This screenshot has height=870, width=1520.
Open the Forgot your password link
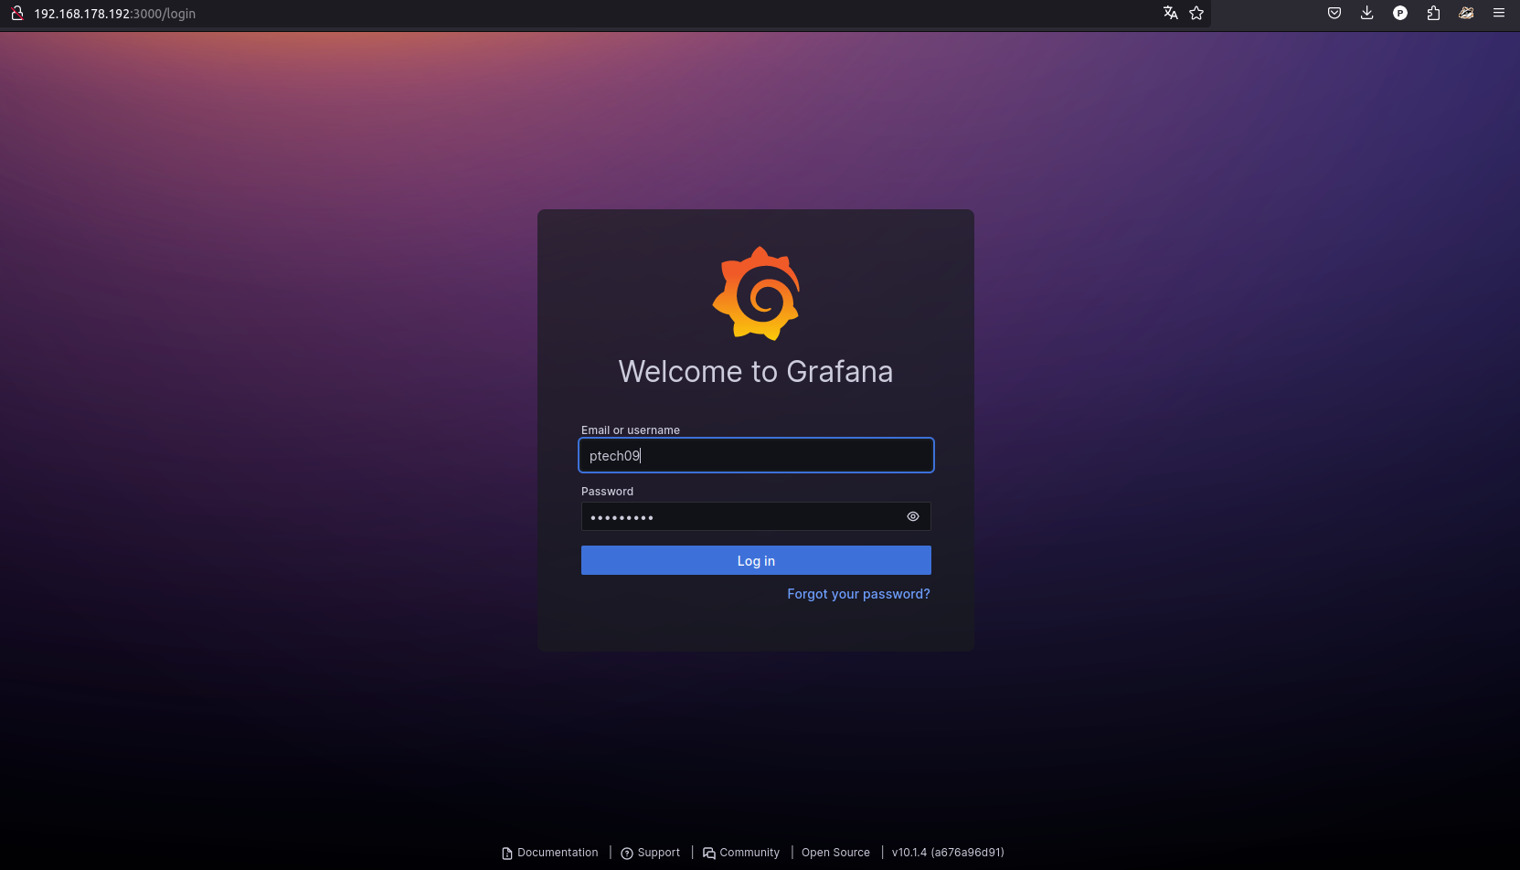(x=858, y=594)
